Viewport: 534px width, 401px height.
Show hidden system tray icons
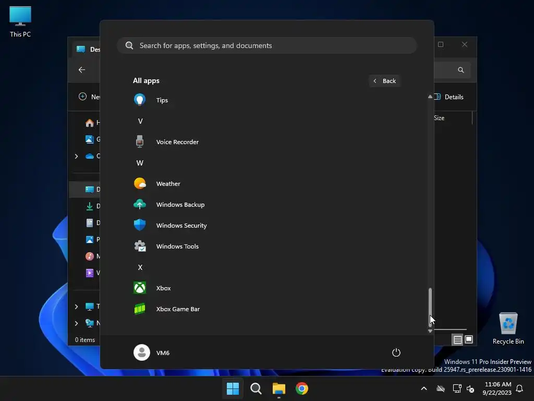(x=424, y=388)
